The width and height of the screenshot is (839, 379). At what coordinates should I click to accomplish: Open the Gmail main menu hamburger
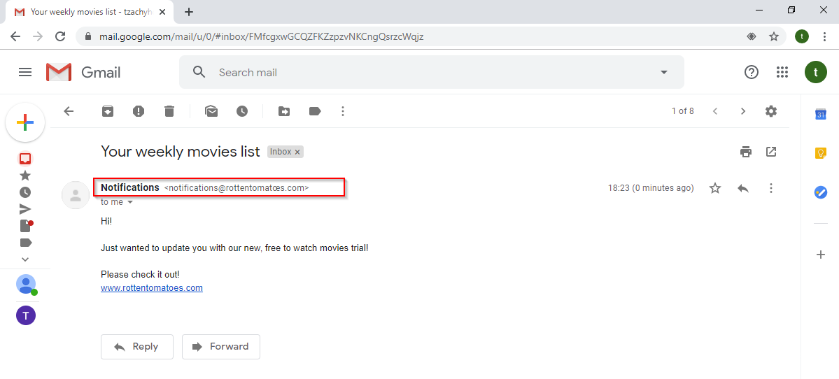coord(25,72)
